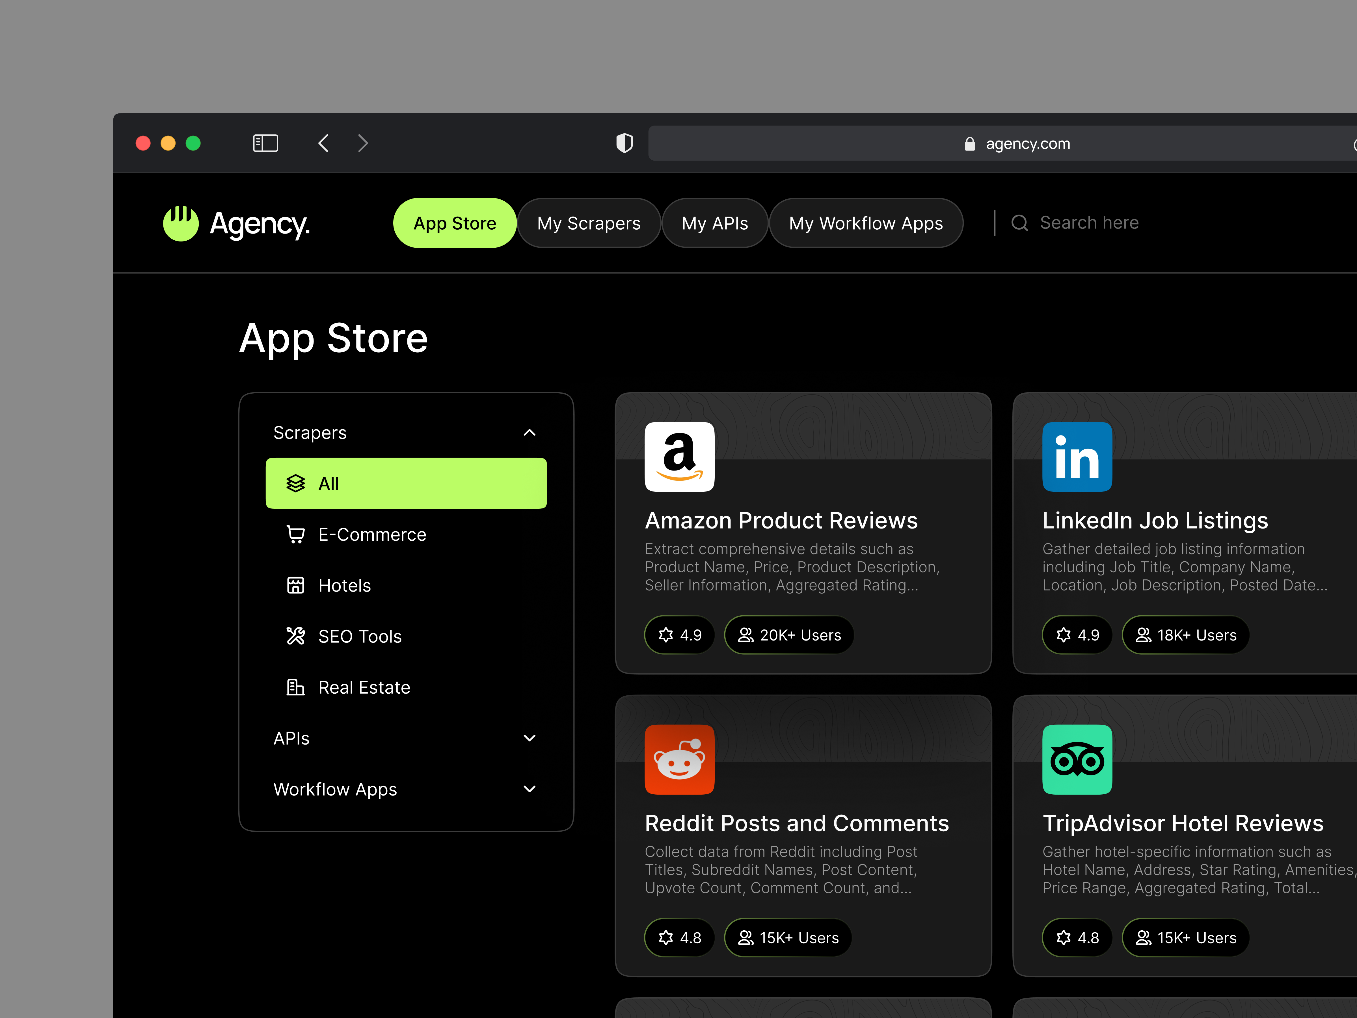Select the E-Commerce shopping cart icon
The image size is (1357, 1018).
coord(296,534)
